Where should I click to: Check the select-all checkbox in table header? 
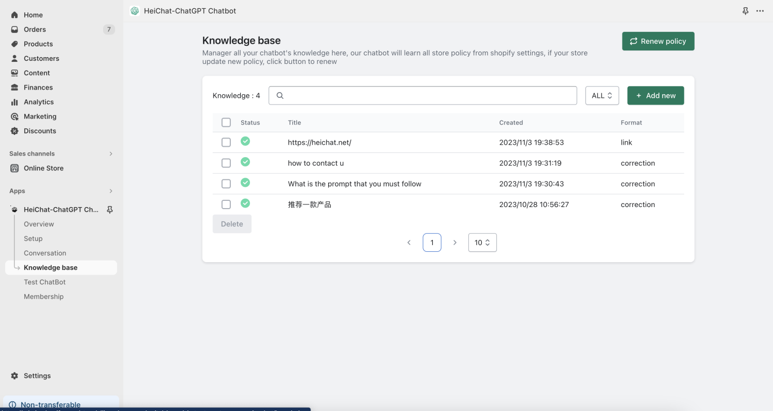tap(226, 123)
